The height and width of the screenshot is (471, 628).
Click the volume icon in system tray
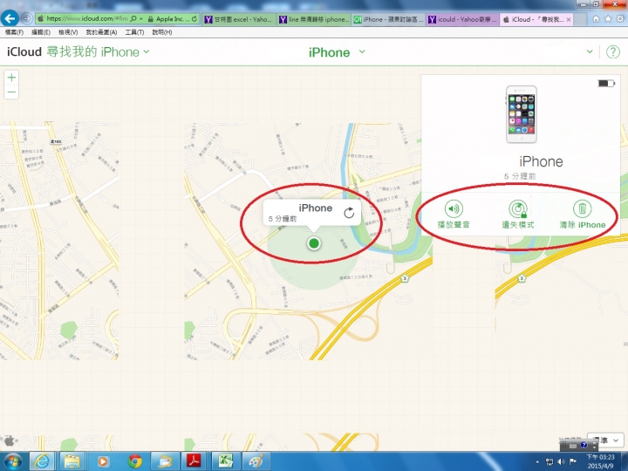tap(562, 461)
